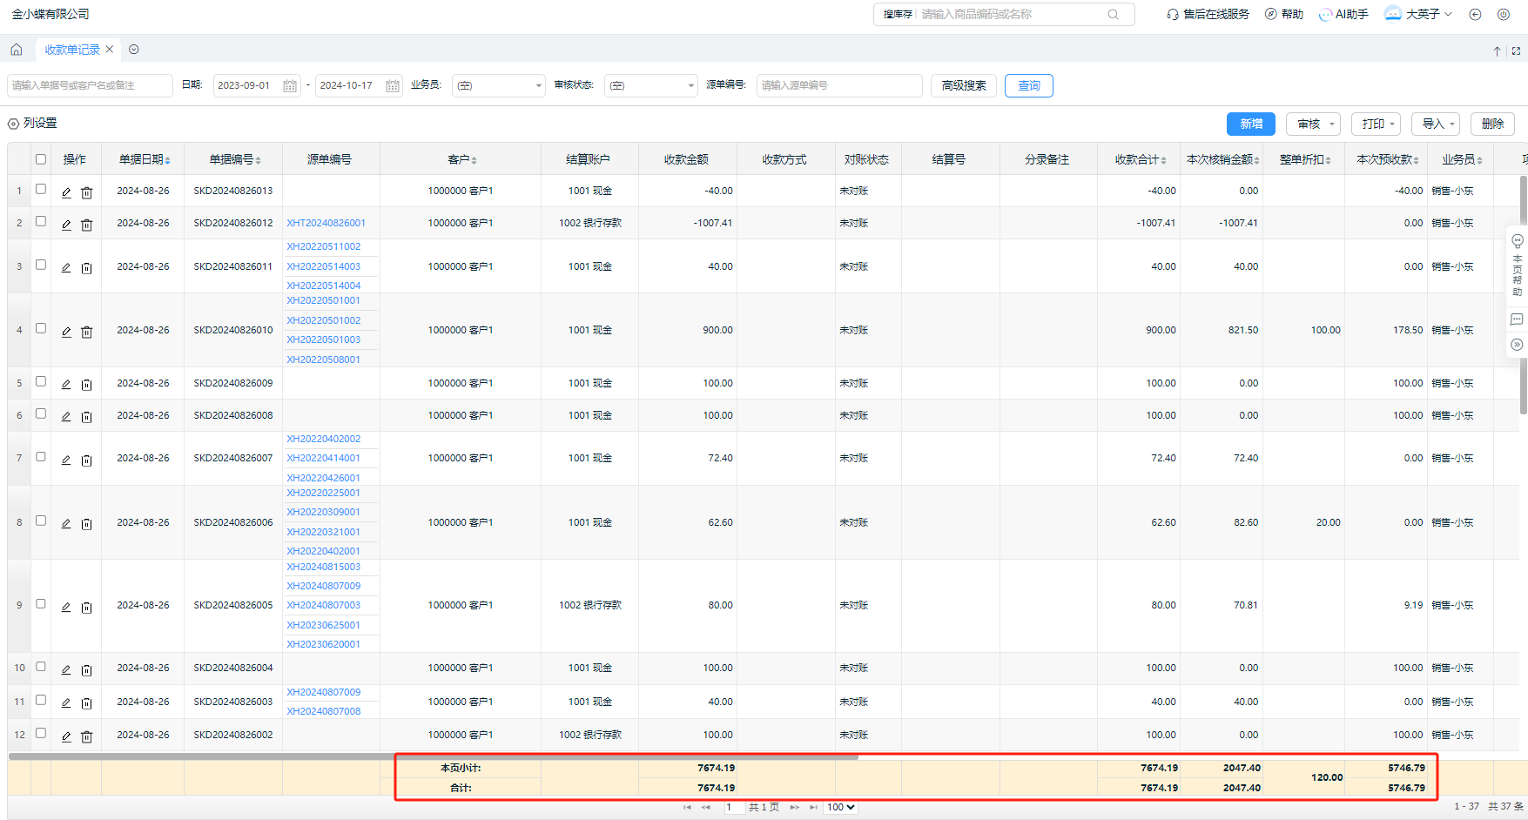Image resolution: width=1528 pixels, height=820 pixels.
Task: Toggle fullscreen expand icon
Action: 1516,51
